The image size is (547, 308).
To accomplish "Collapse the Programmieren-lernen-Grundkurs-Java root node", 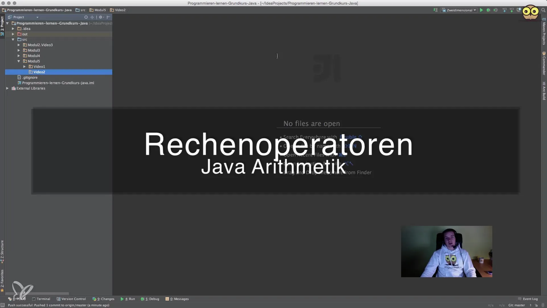I will (8, 23).
